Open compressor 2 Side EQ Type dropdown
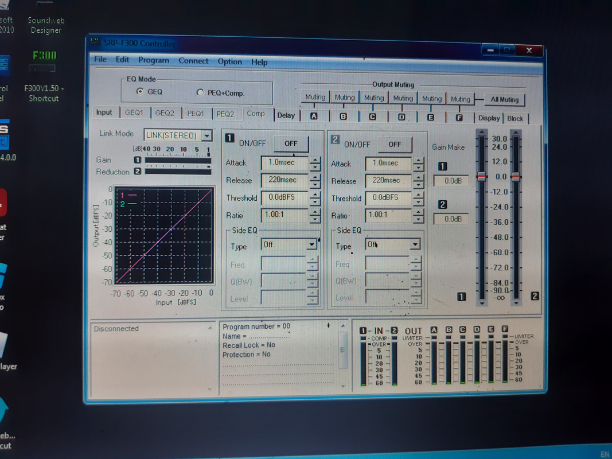The image size is (612, 459). coord(415,244)
